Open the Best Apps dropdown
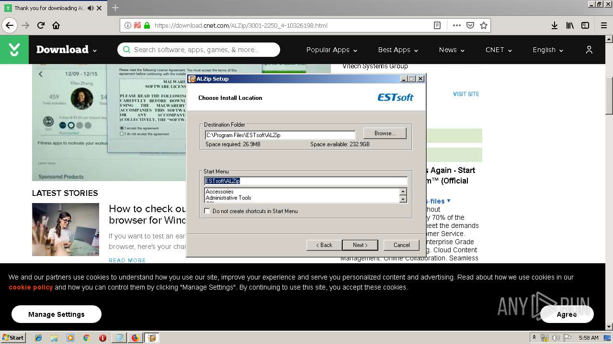613x344 pixels. coord(398,50)
